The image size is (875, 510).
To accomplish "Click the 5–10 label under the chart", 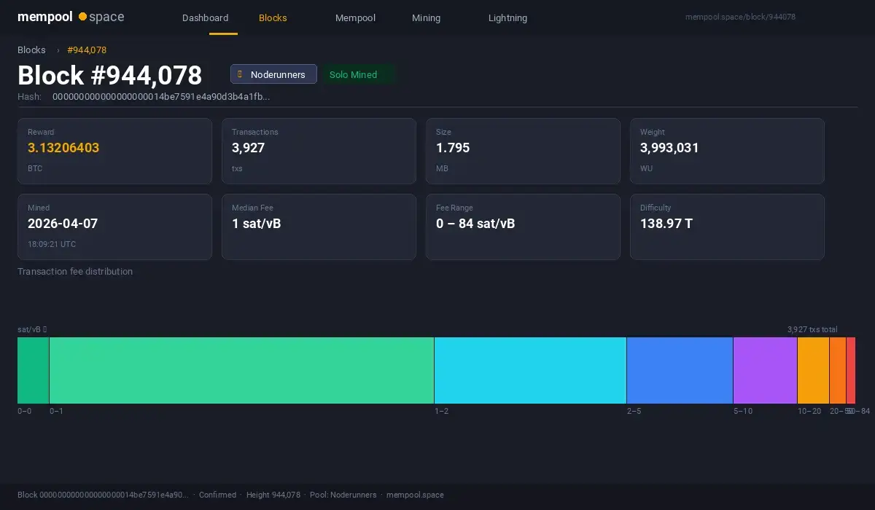I will coord(743,411).
